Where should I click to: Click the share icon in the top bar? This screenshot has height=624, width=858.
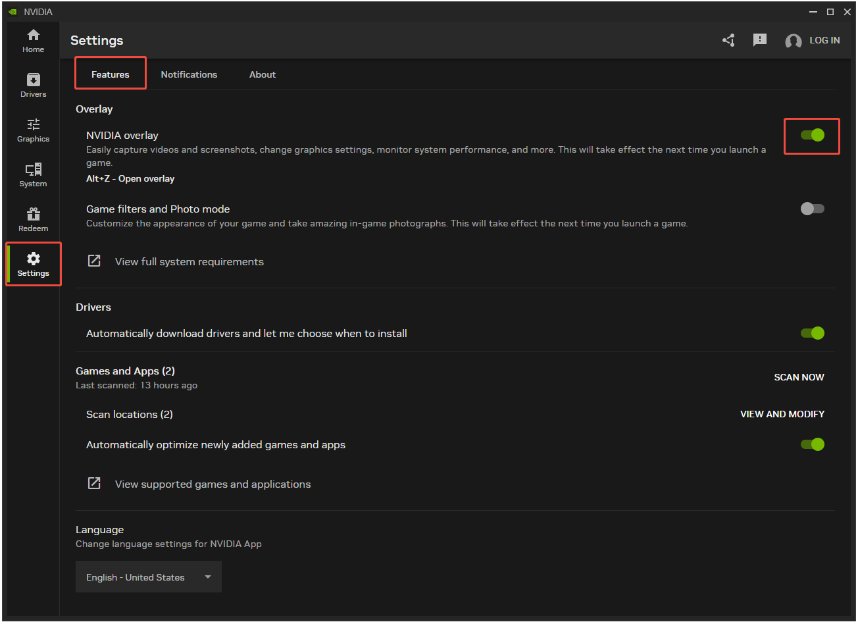click(728, 40)
